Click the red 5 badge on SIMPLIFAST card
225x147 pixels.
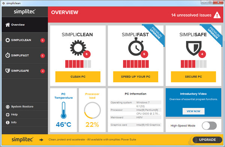[x=144, y=54]
